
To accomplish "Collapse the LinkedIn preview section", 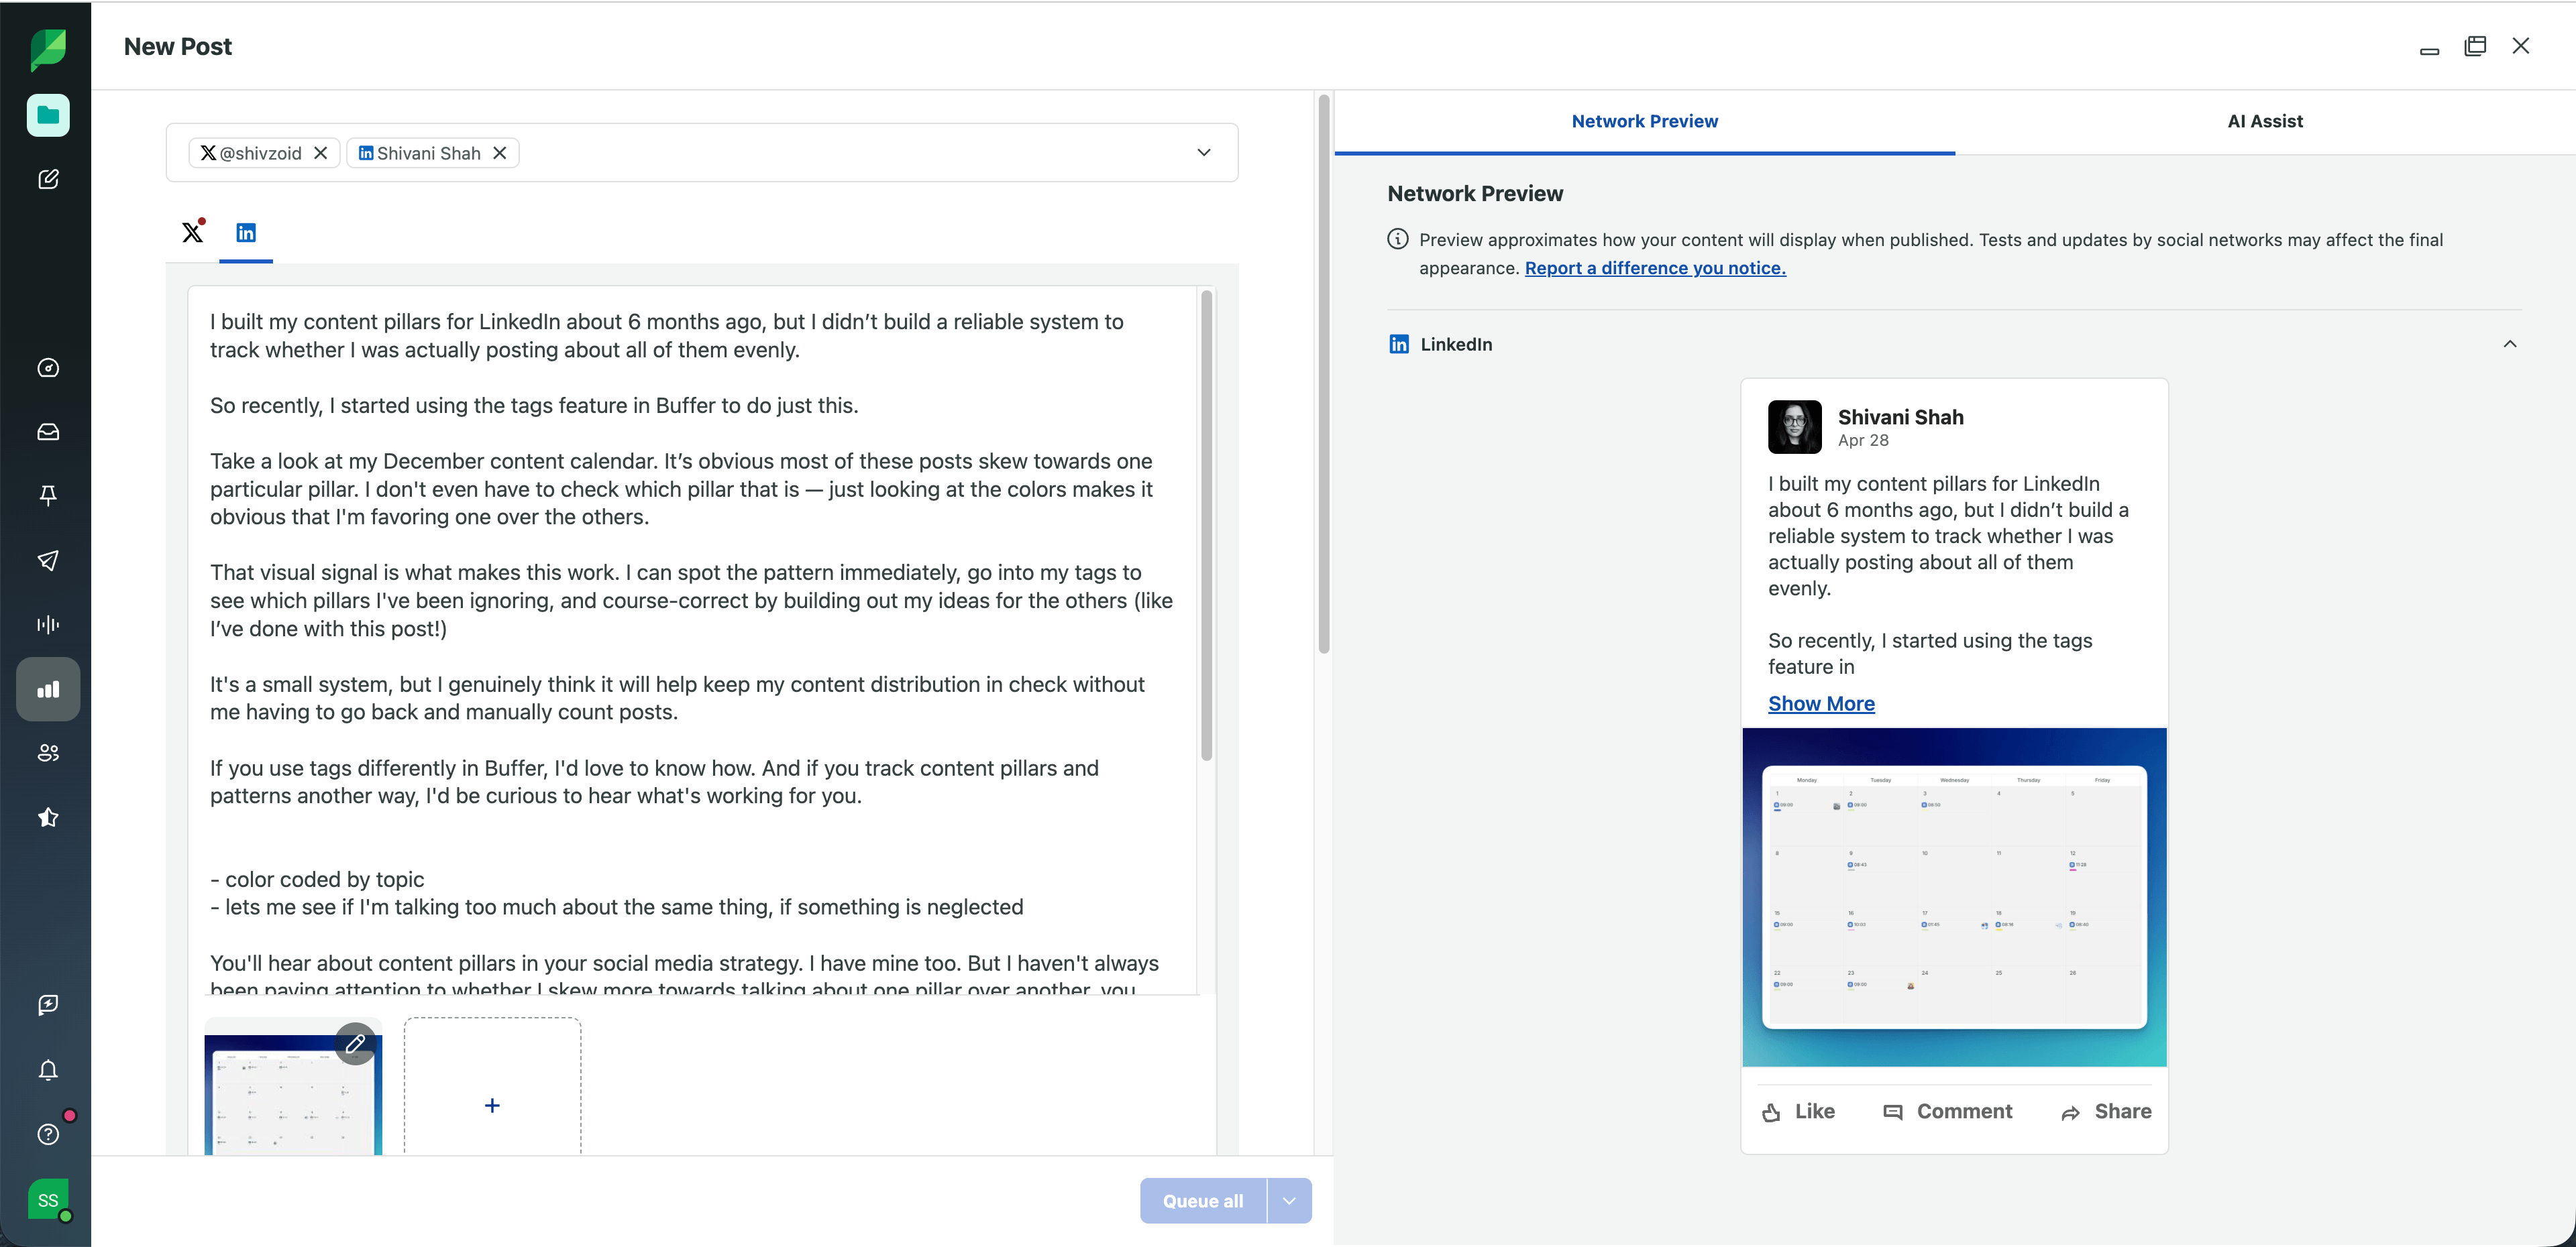I will 2510,345.
